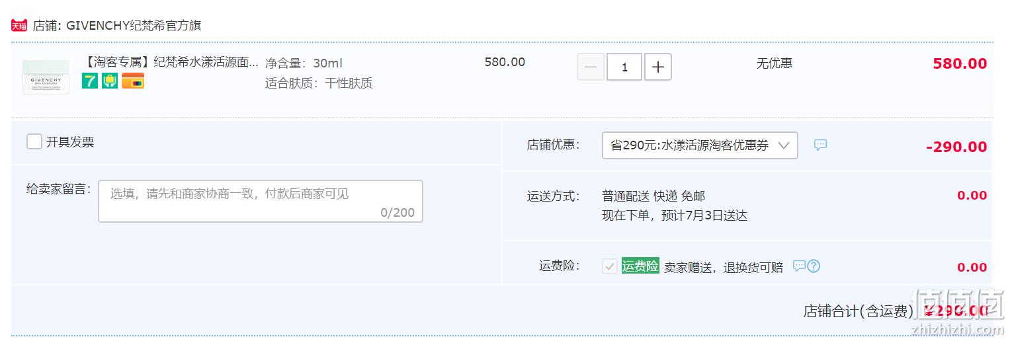
Task: Enable the 开具发票 invoice checkbox
Action: pyautogui.click(x=34, y=141)
